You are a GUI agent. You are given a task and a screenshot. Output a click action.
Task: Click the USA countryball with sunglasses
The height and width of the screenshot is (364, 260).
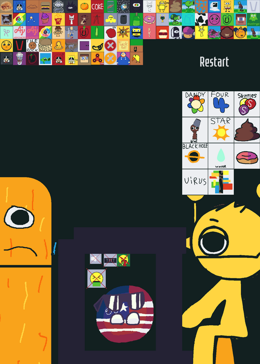coord(124,314)
